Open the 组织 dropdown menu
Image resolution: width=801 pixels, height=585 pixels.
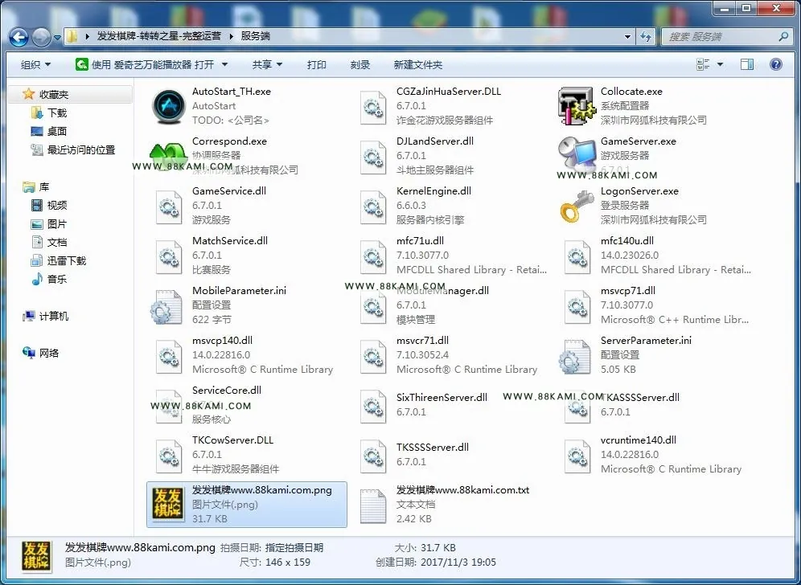point(35,65)
